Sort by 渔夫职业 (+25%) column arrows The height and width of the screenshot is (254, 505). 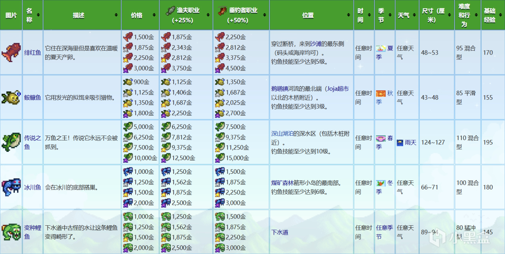[208, 15]
